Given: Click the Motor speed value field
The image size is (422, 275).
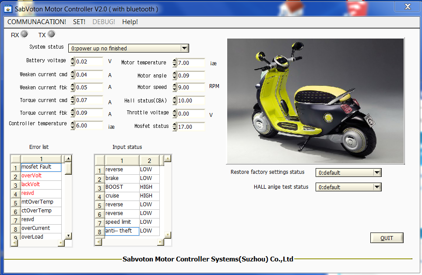Looking at the screenshot, I should click(191, 88).
